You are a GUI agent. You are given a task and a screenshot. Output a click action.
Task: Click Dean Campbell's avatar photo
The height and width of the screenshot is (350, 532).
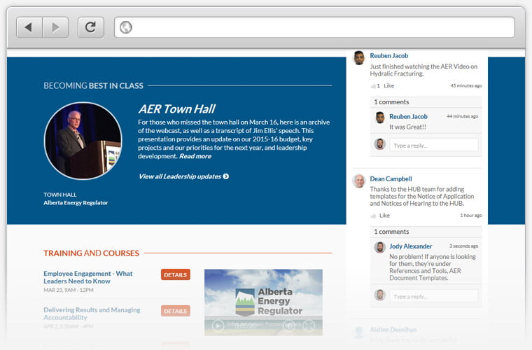point(358,181)
